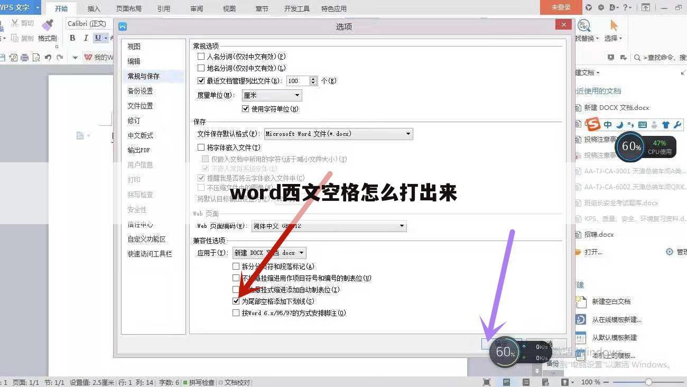Toggle Bold formatting

pos(72,38)
